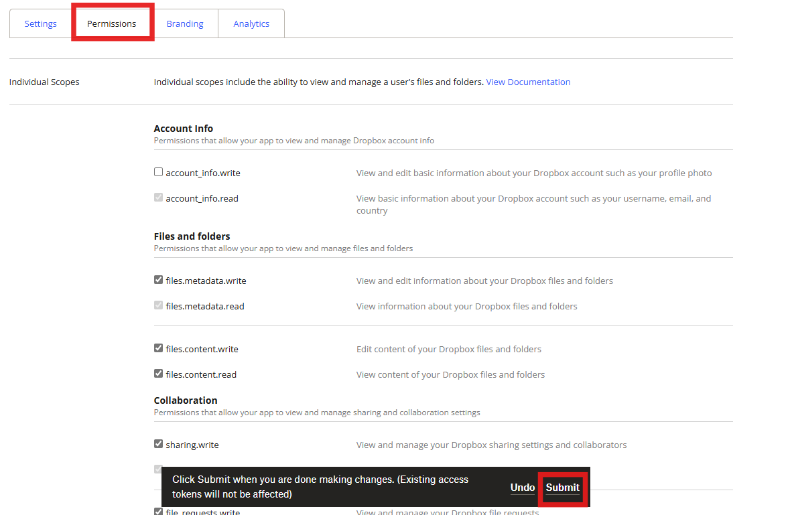Toggle the files.metadata.read checkbox

click(158, 305)
